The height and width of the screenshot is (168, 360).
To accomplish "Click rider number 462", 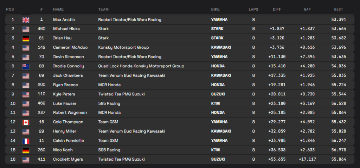I will pyautogui.click(x=41, y=103).
